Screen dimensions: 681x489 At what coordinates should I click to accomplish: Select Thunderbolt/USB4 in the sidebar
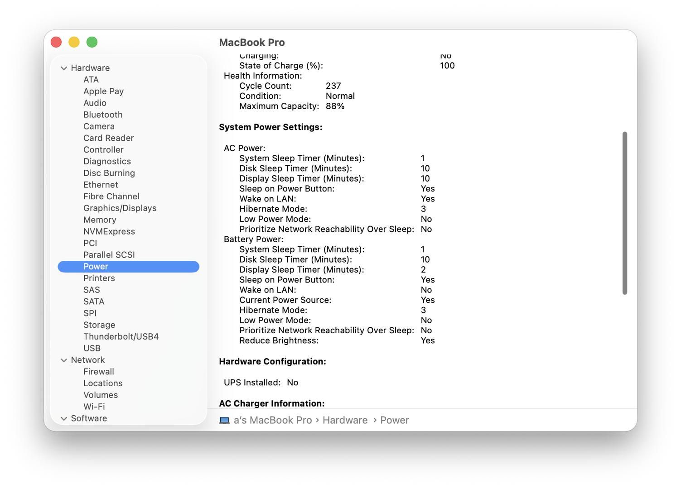[121, 336]
